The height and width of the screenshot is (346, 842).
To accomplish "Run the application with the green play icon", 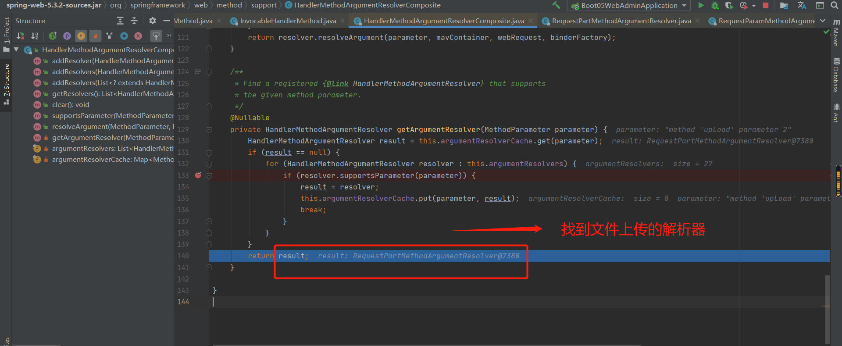I will coord(701,5).
